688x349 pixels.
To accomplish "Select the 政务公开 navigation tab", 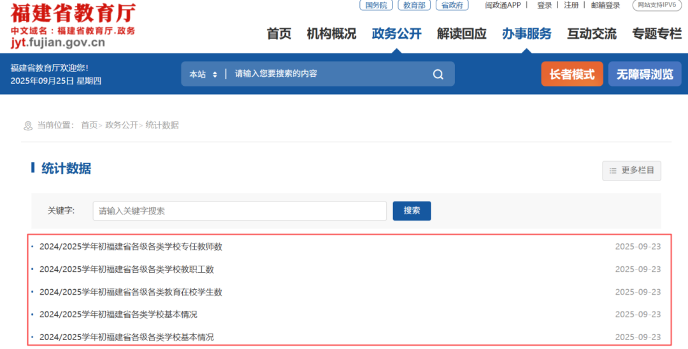I will [396, 34].
